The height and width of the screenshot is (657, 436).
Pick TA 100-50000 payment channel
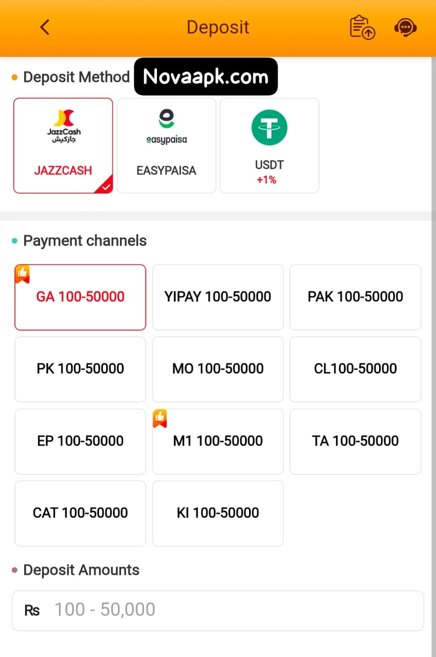pos(355,441)
